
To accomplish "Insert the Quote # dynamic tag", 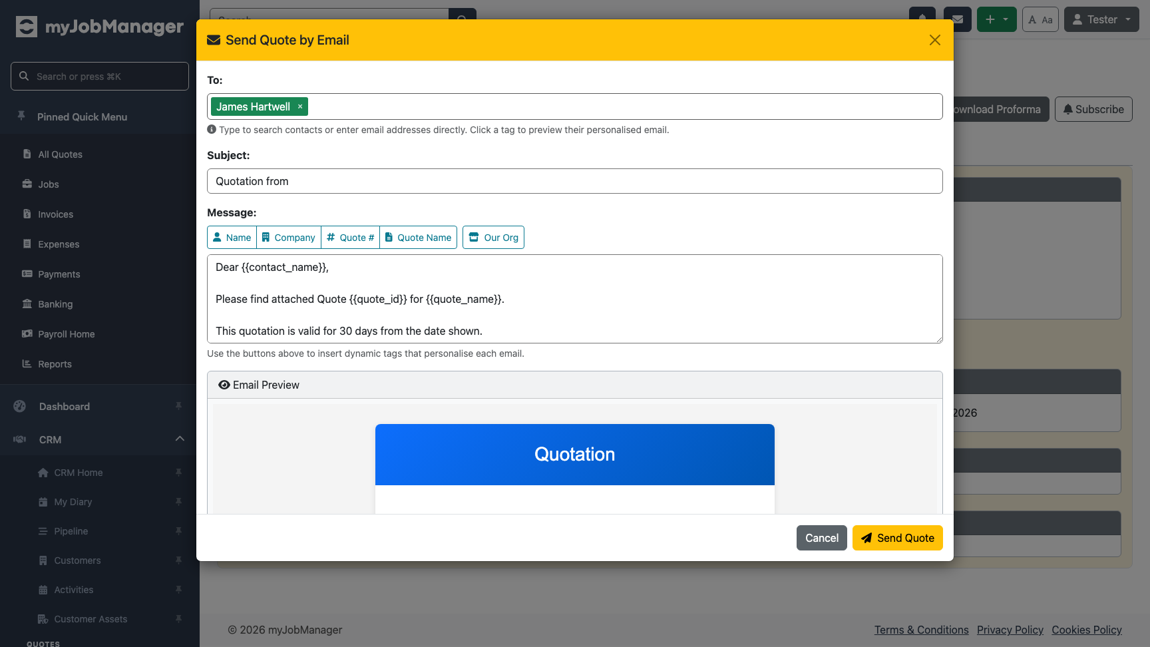I will pyautogui.click(x=351, y=238).
